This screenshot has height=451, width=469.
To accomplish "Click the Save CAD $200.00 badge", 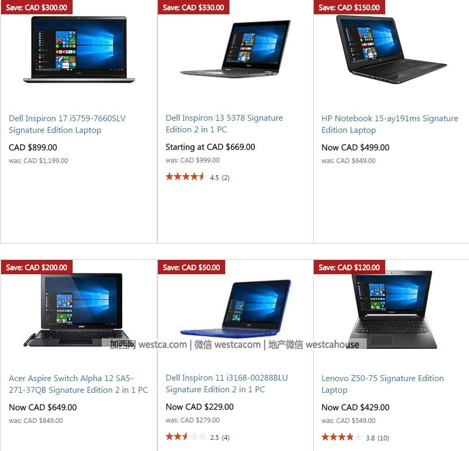I will (37, 267).
